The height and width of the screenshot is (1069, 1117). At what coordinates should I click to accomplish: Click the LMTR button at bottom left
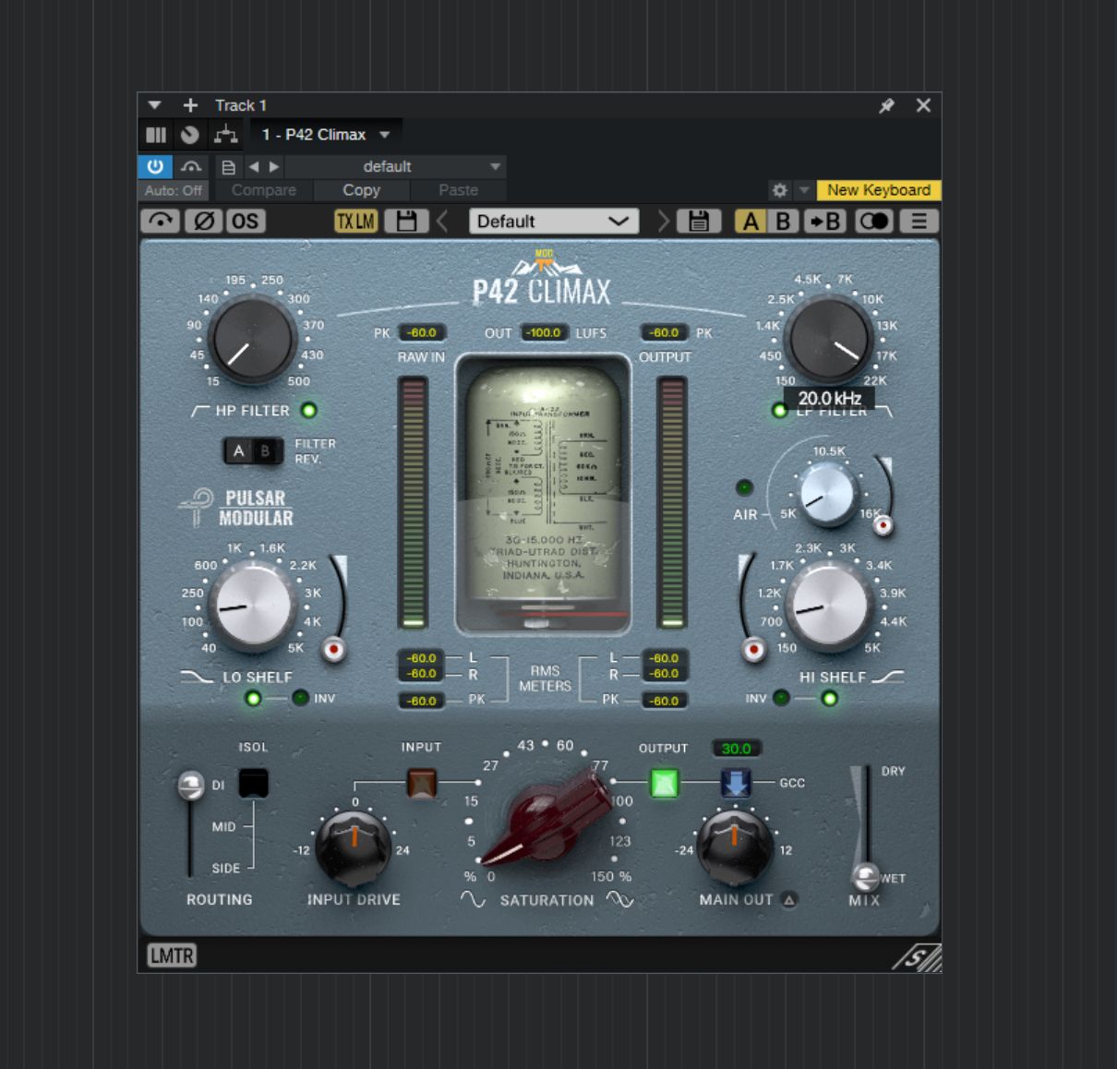coord(172,955)
